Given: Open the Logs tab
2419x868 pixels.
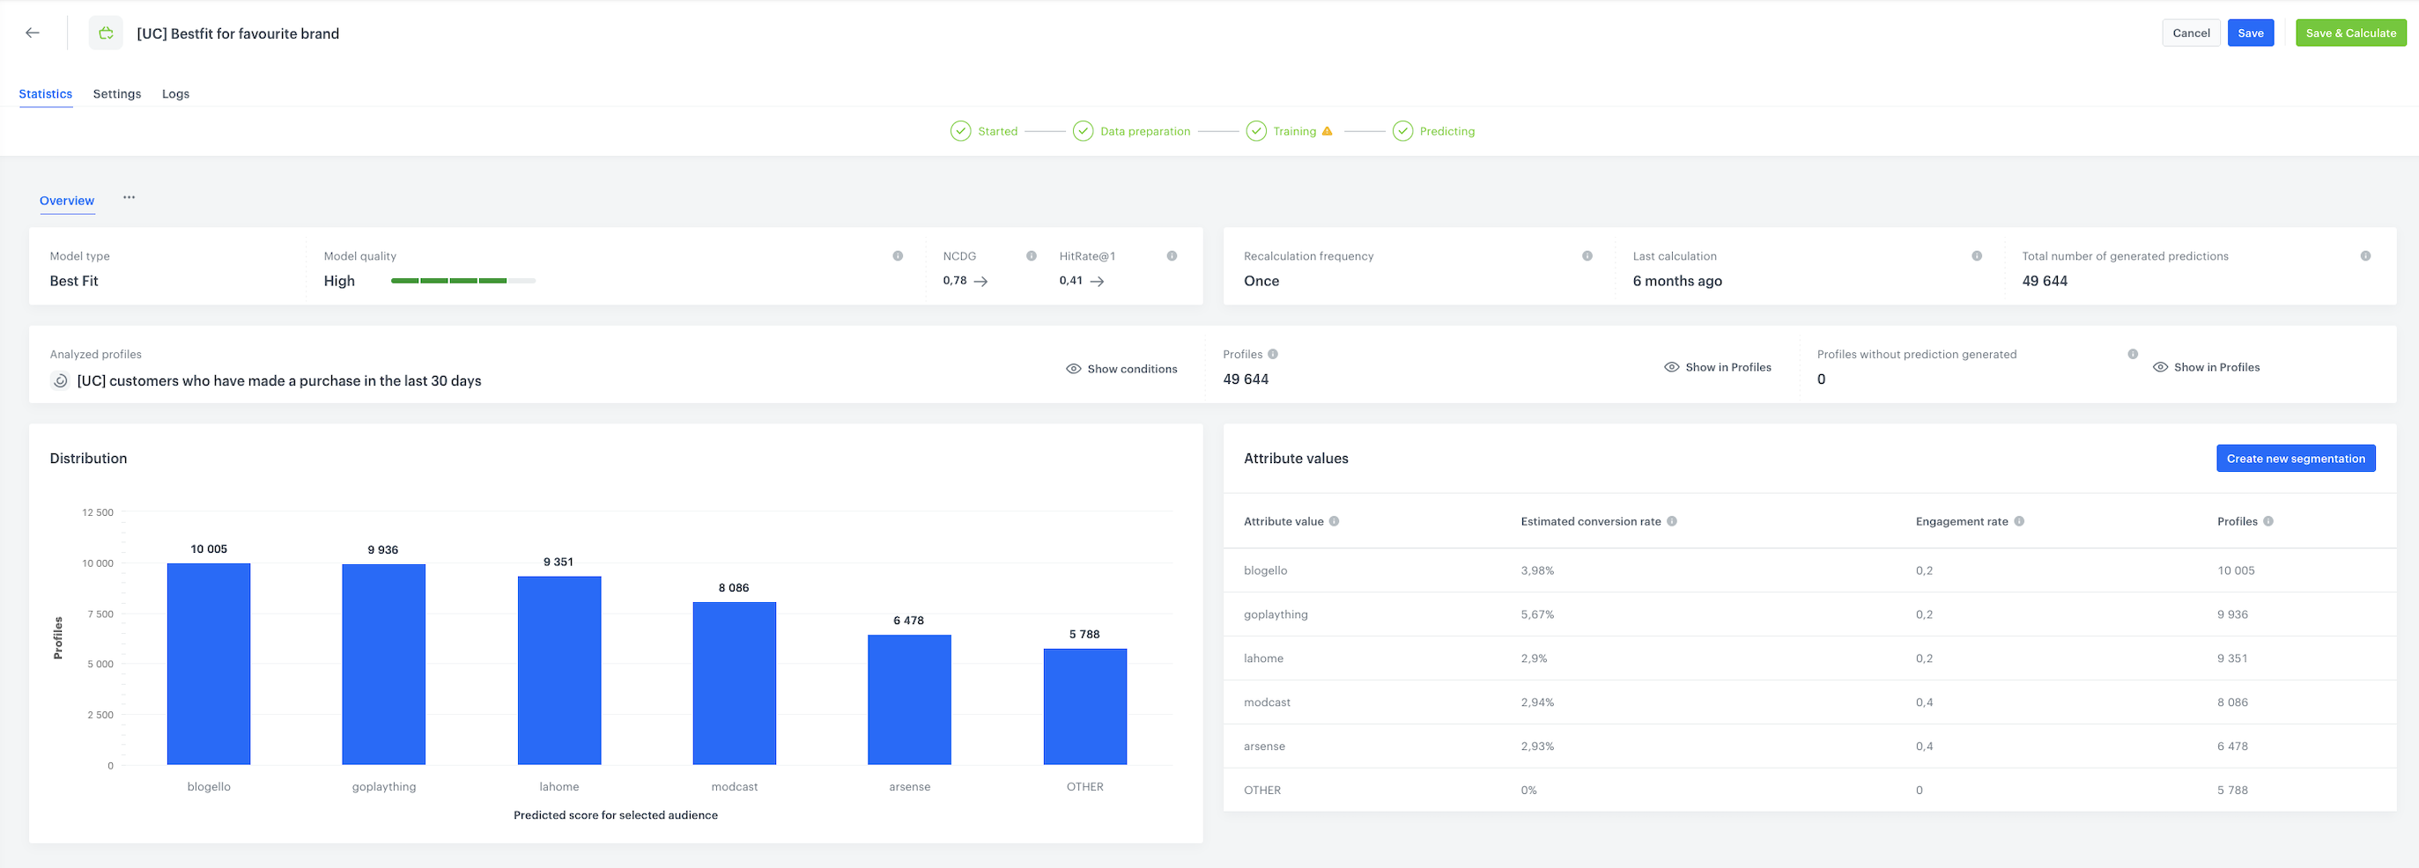Looking at the screenshot, I should click(x=175, y=94).
